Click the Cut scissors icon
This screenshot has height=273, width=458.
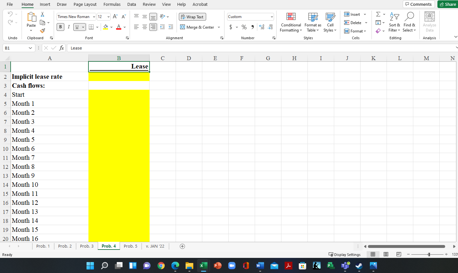pyautogui.click(x=42, y=14)
